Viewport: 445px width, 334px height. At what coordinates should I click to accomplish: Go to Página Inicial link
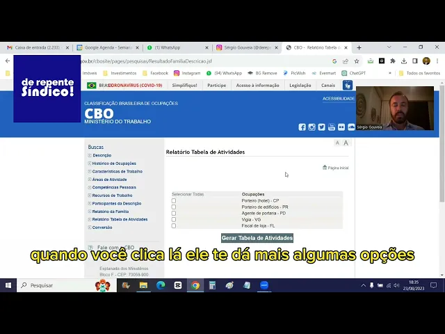coord(335,168)
